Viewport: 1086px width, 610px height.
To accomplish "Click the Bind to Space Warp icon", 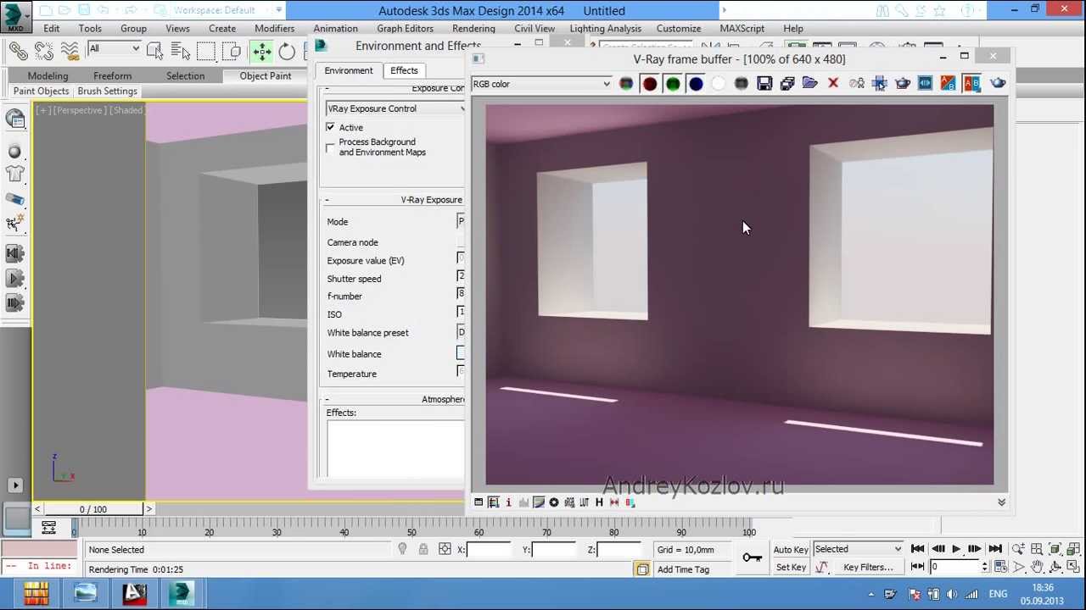I will coord(70,52).
